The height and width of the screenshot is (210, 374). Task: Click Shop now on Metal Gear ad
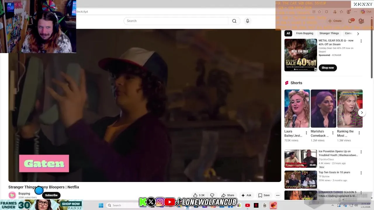(328, 68)
